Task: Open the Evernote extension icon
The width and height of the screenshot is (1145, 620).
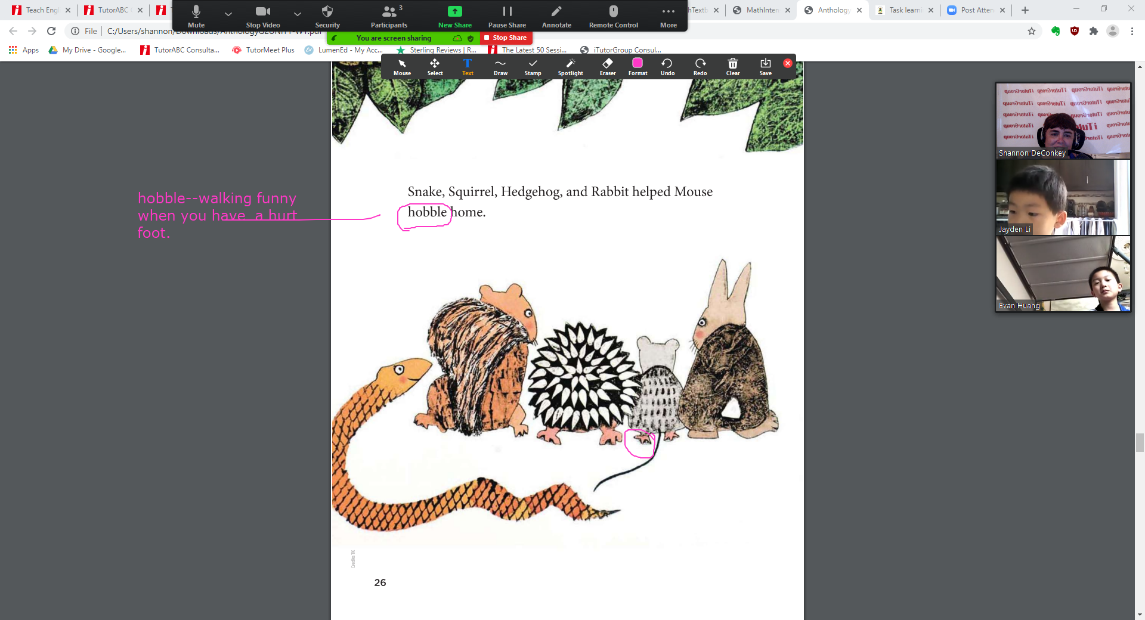Action: tap(1056, 31)
